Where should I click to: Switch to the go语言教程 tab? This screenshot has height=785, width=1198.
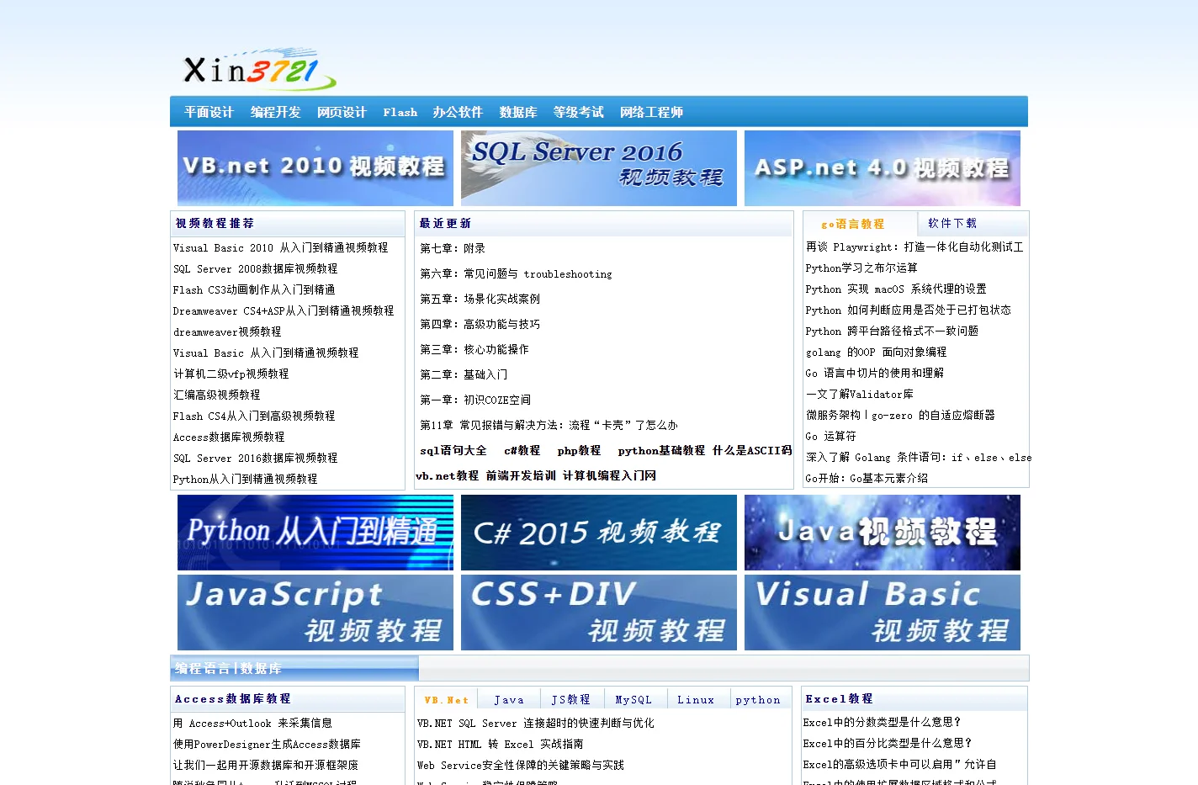coord(853,224)
